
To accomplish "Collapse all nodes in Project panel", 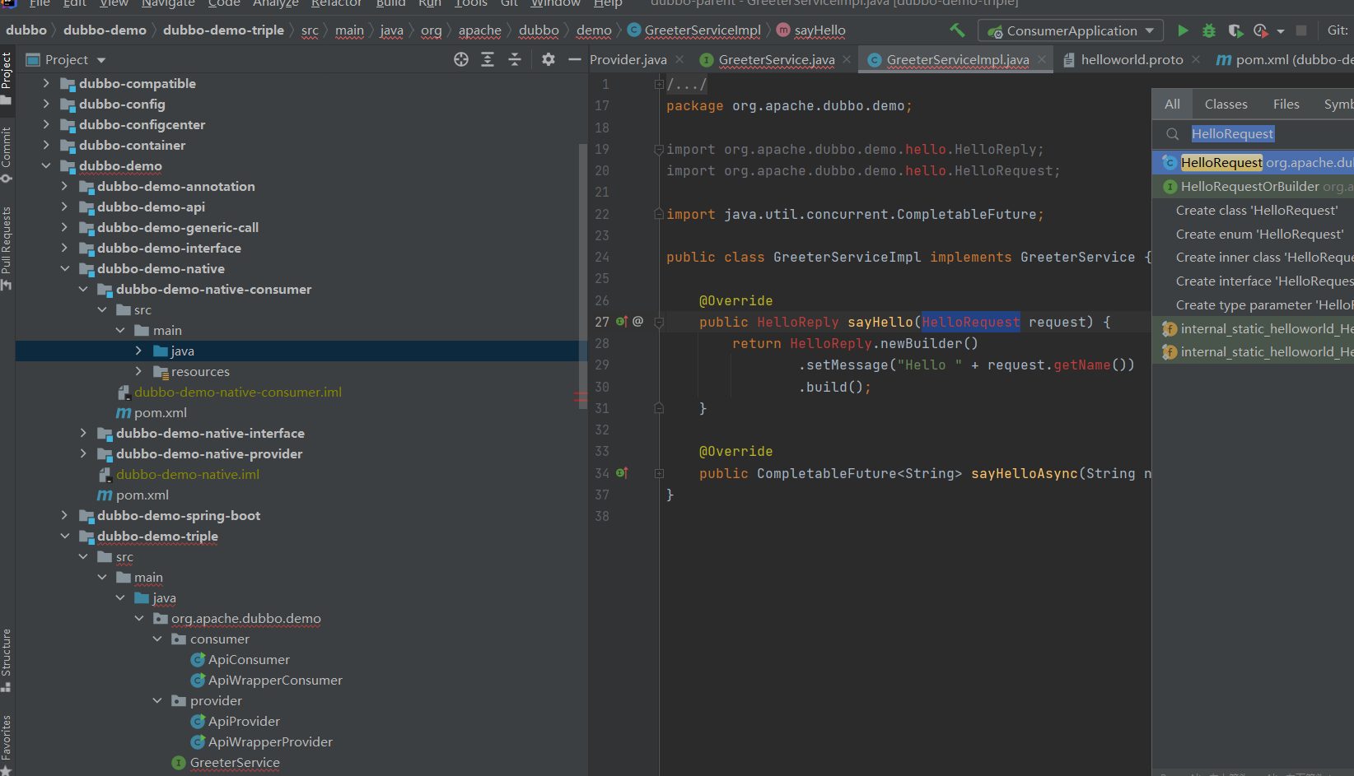I will 515,59.
